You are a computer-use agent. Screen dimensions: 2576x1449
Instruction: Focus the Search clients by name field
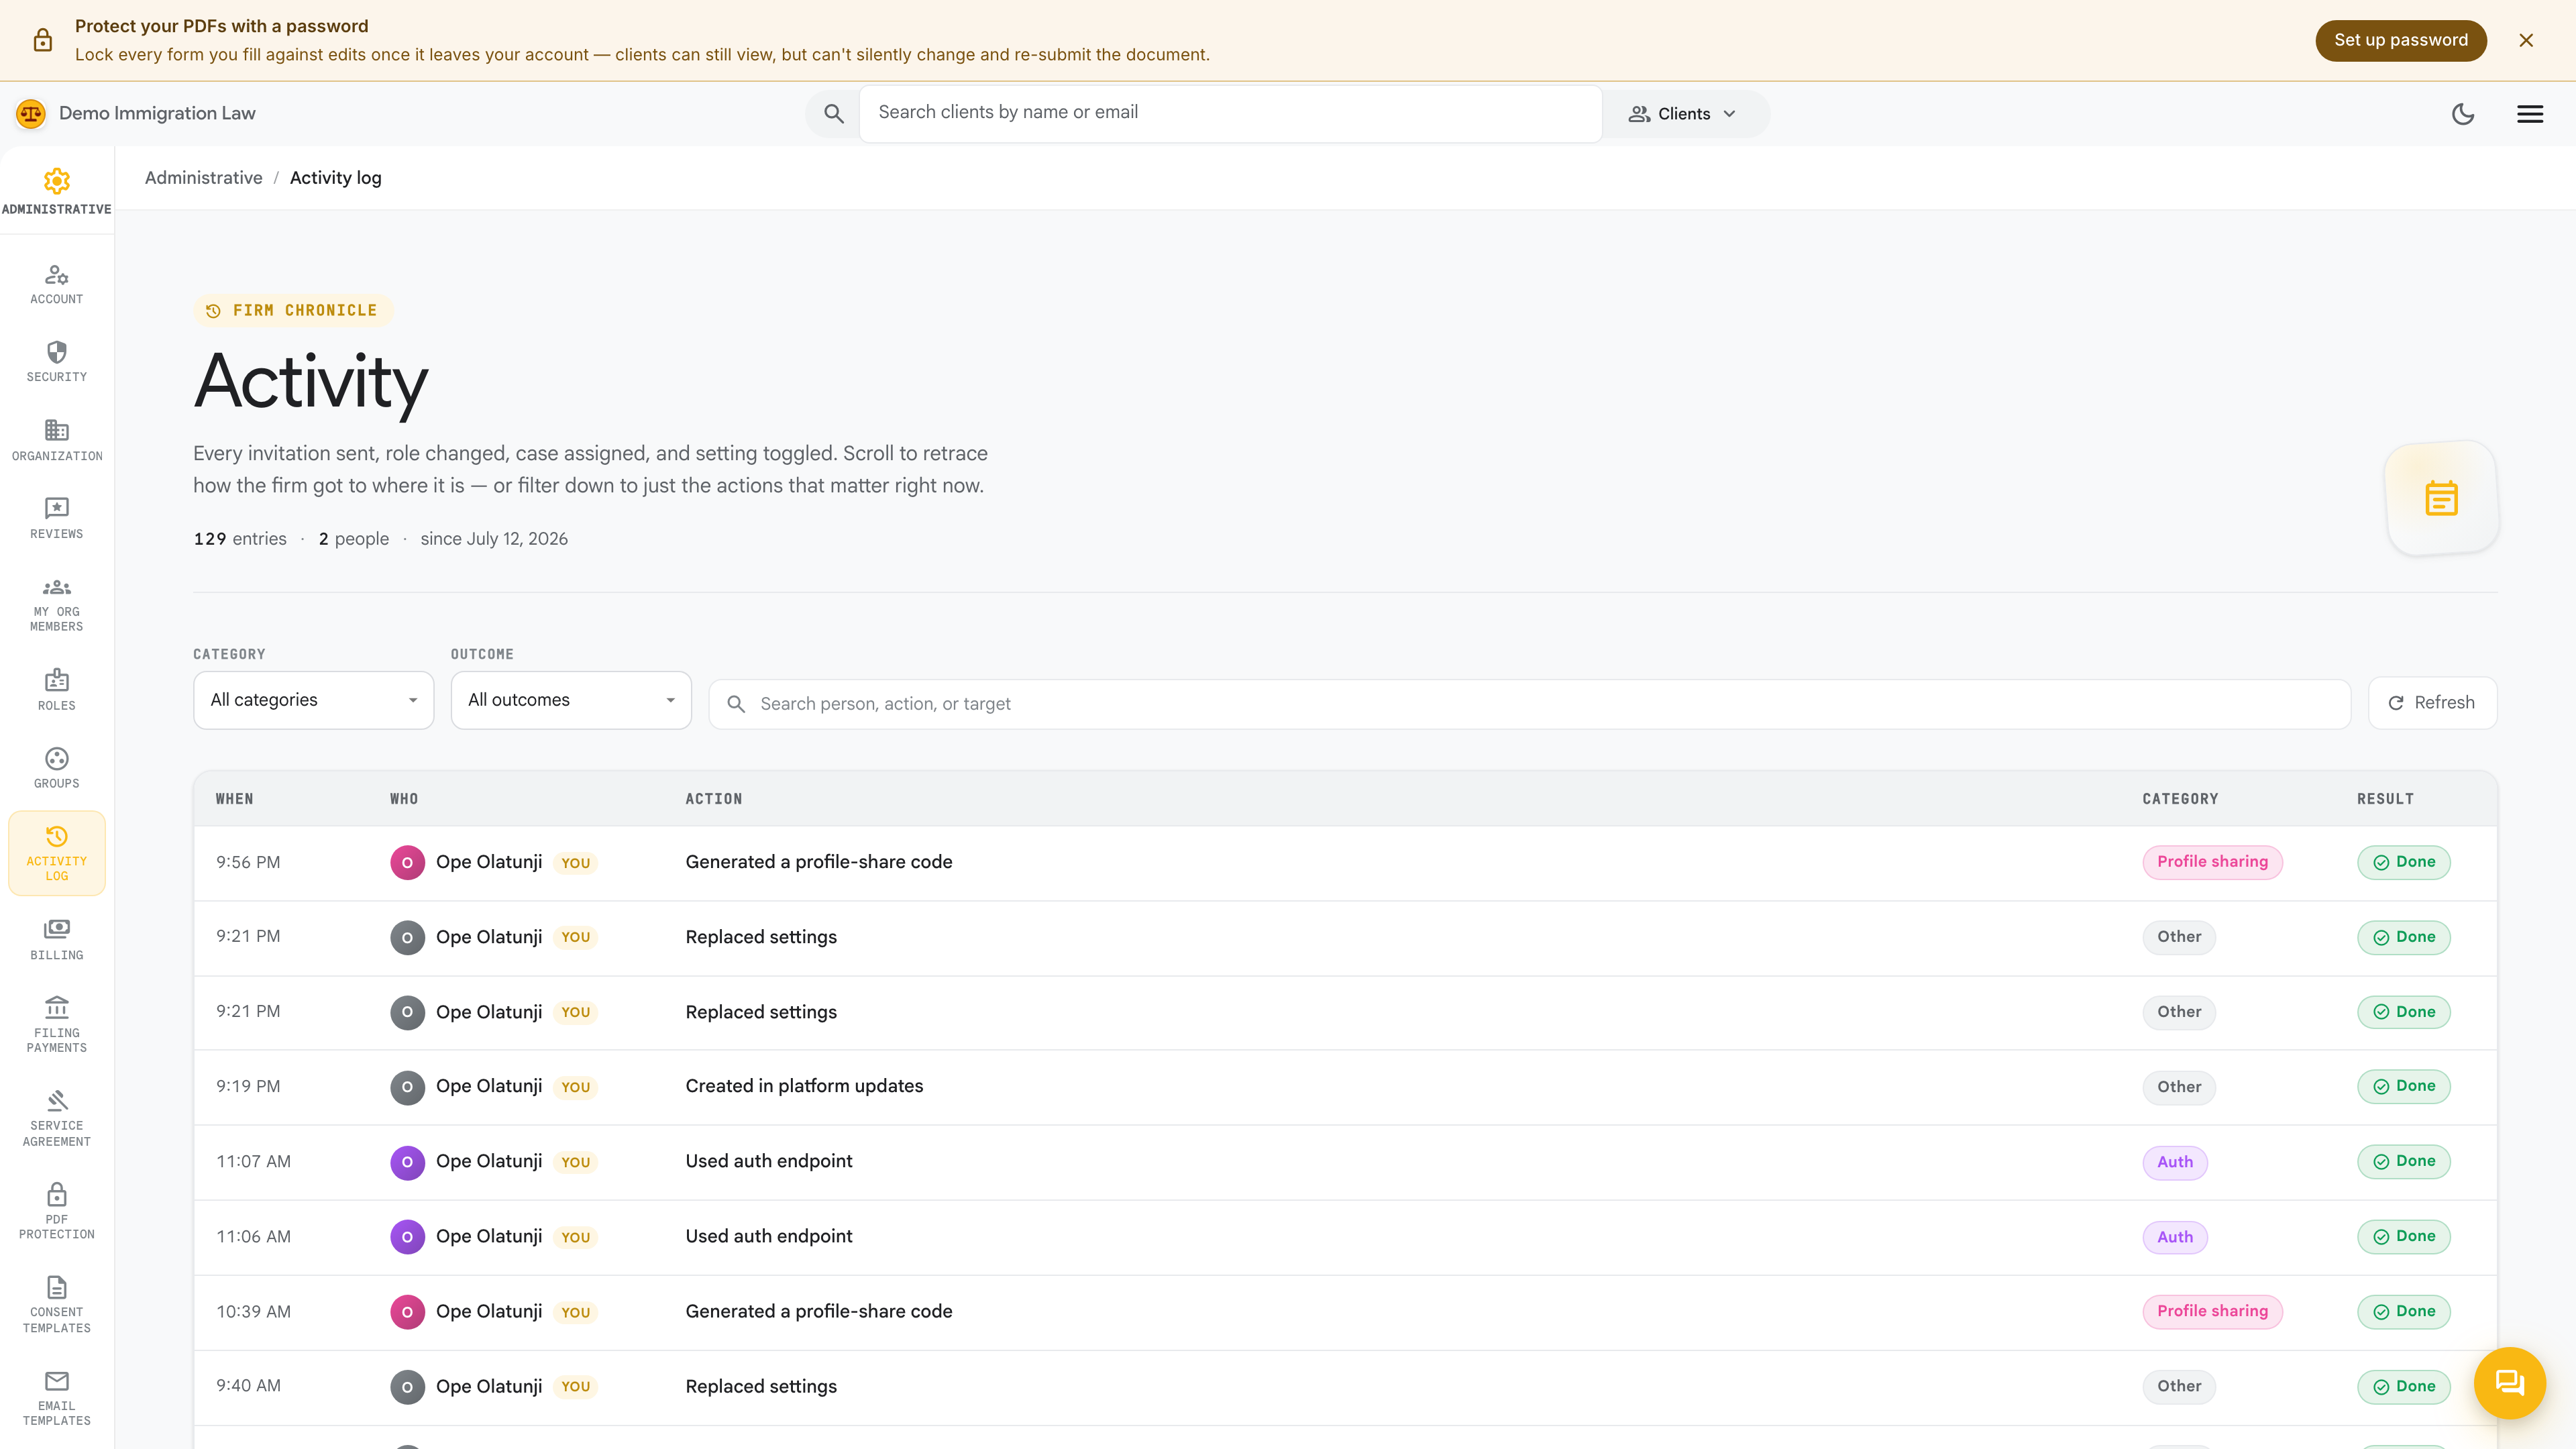pyautogui.click(x=1230, y=113)
